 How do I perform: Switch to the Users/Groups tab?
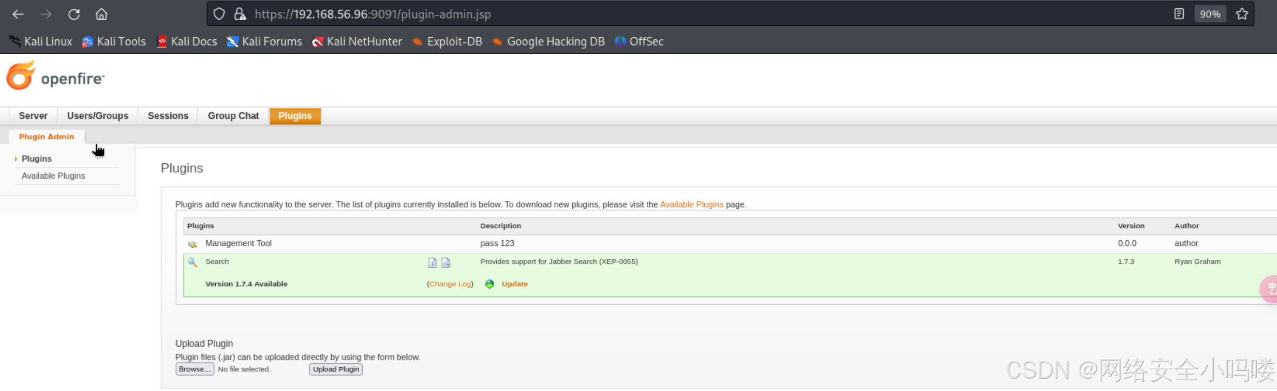tap(98, 116)
